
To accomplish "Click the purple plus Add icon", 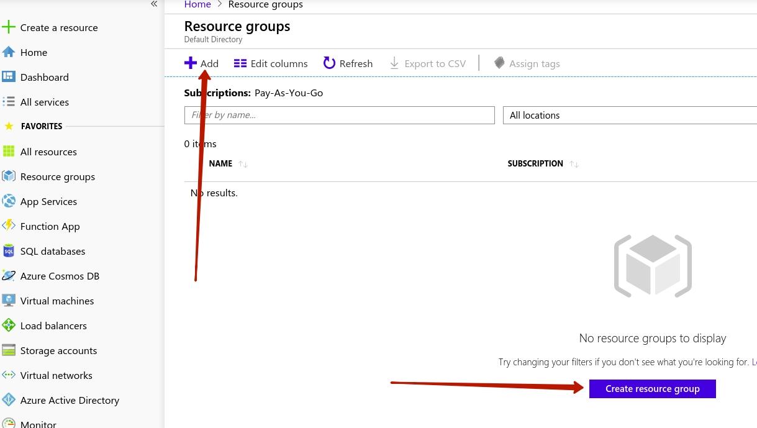I will point(191,63).
